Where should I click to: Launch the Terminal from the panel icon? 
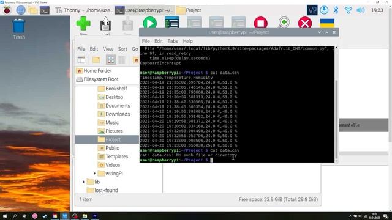[x=45, y=10]
